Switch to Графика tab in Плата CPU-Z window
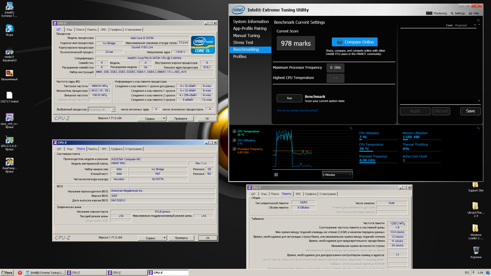The width and height of the screenshot is (491, 276). pos(117,149)
